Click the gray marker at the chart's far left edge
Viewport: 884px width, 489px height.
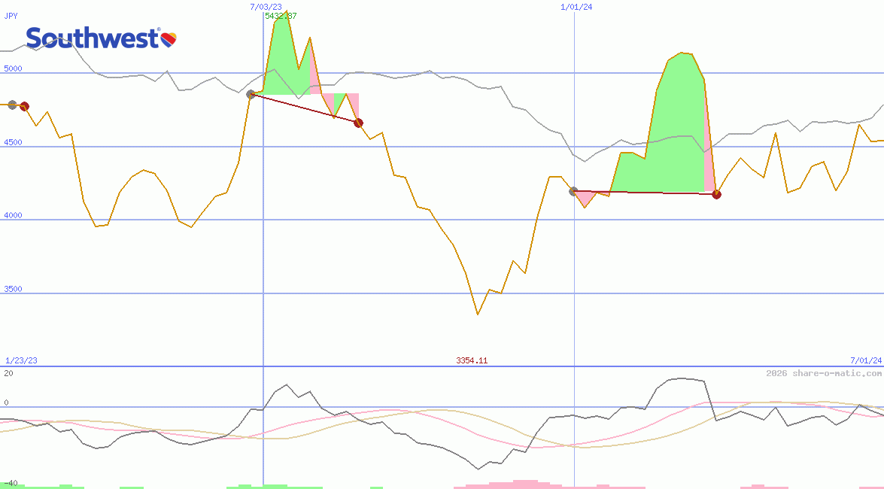(x=12, y=105)
